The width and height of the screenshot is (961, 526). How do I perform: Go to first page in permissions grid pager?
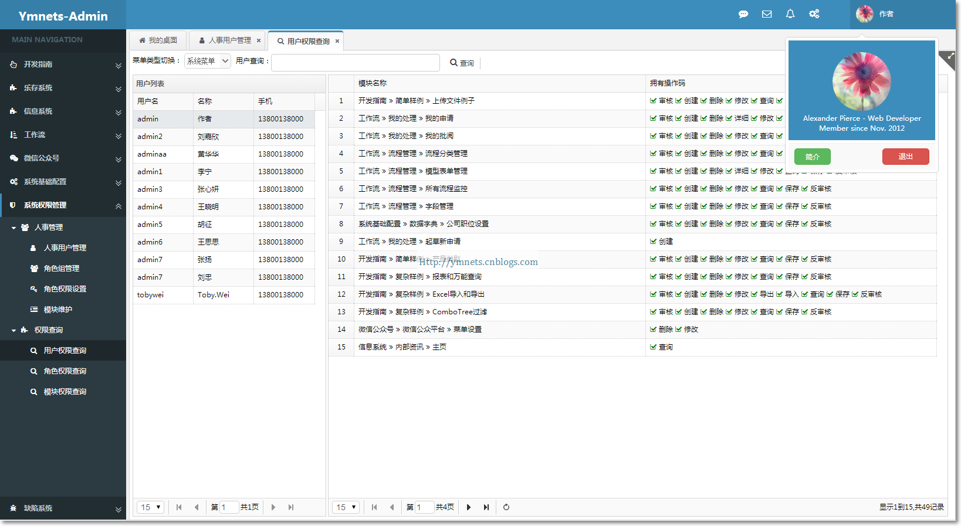(x=374, y=507)
